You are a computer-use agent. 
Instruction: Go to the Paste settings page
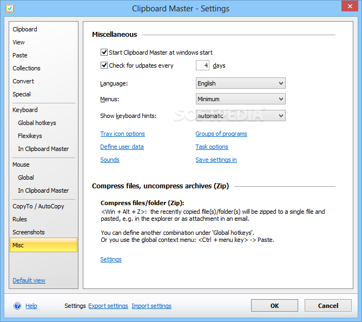(20, 55)
